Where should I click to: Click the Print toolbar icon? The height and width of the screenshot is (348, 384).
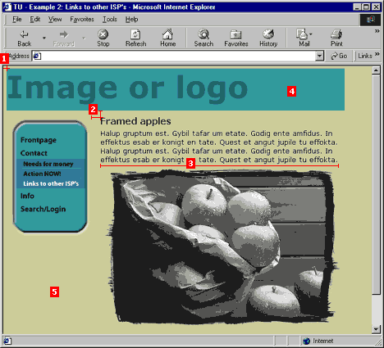(x=336, y=38)
